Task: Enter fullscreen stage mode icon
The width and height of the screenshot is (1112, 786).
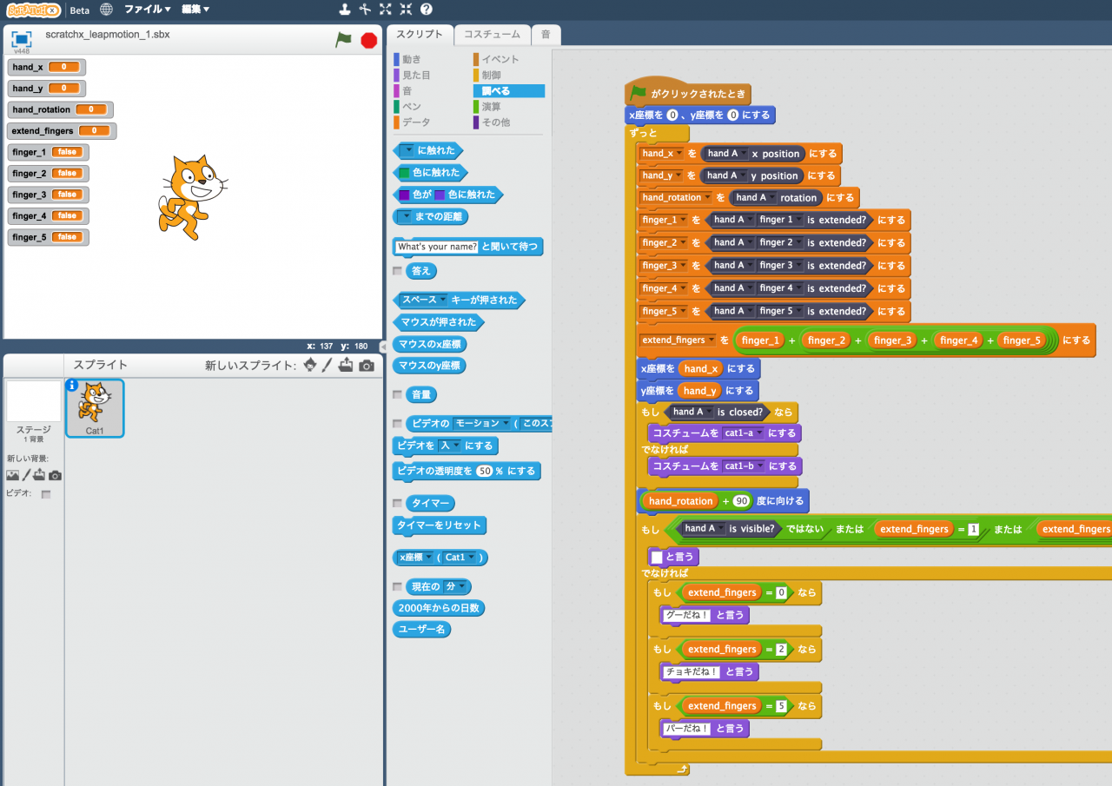Action: click(22, 39)
